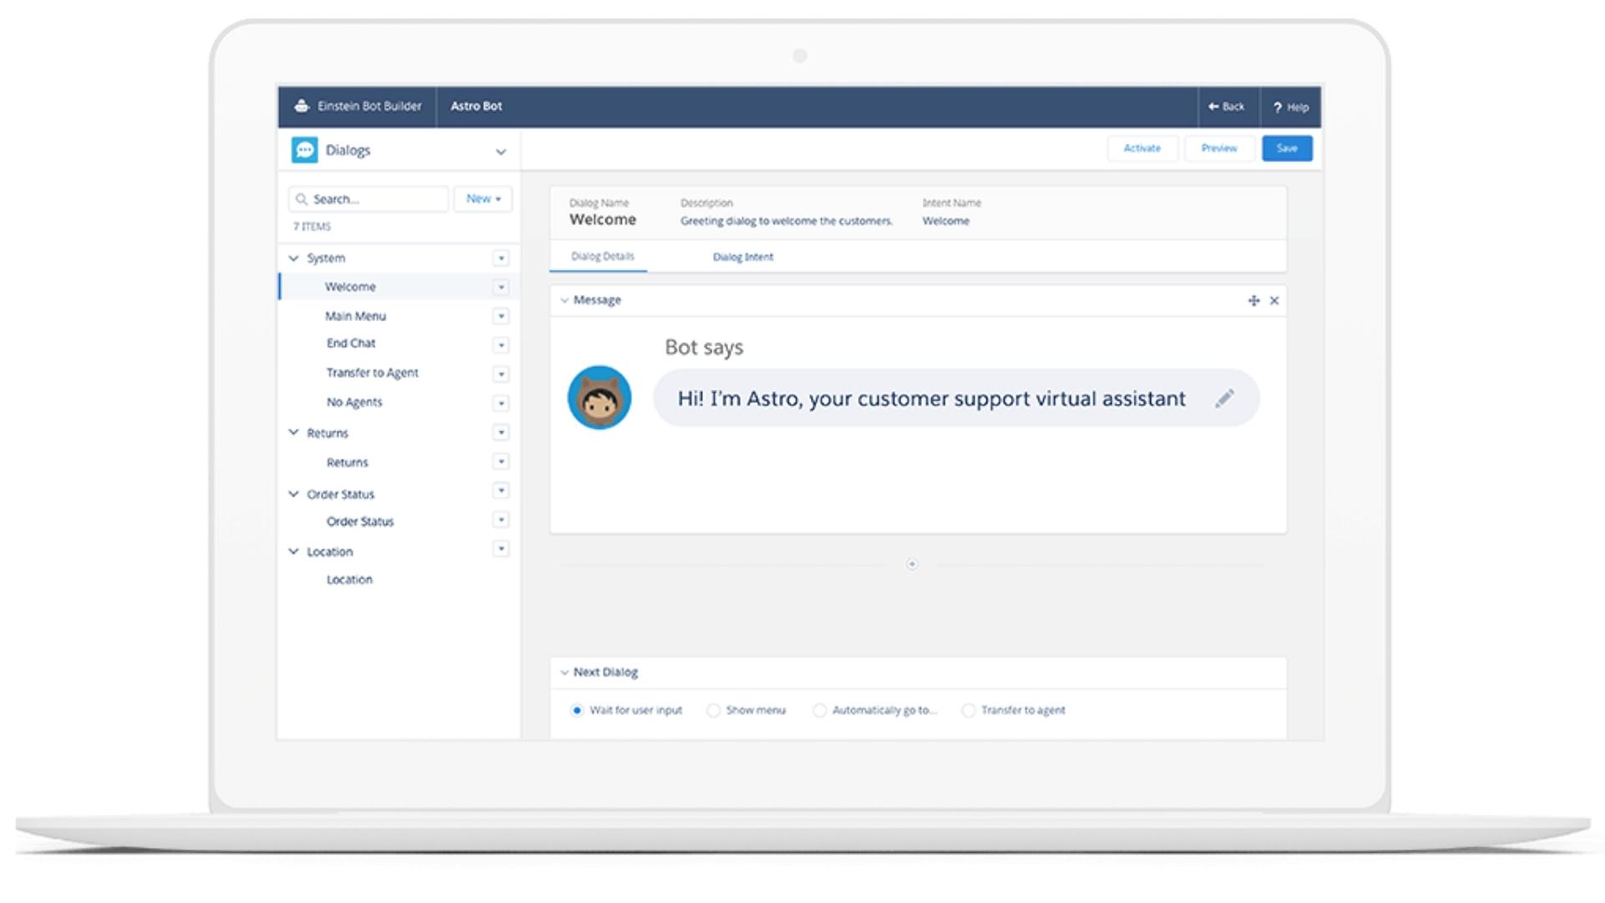Screen dimensions: 1605x903
Task: Click into the Search dialogs field
Action: coord(369,199)
